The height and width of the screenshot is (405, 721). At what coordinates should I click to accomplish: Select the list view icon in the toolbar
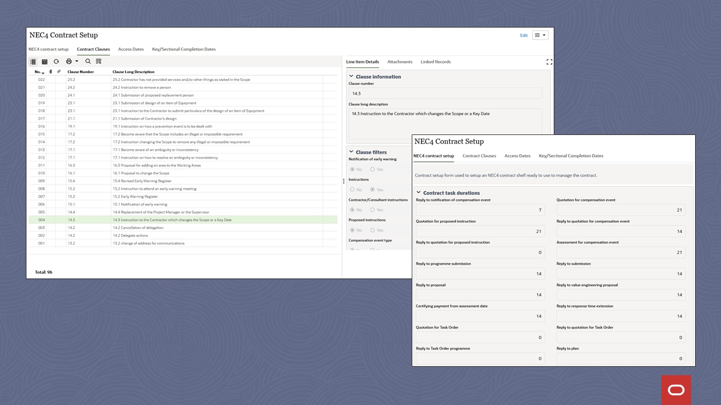point(33,61)
